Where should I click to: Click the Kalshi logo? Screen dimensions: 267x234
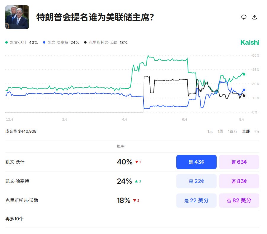(x=250, y=42)
